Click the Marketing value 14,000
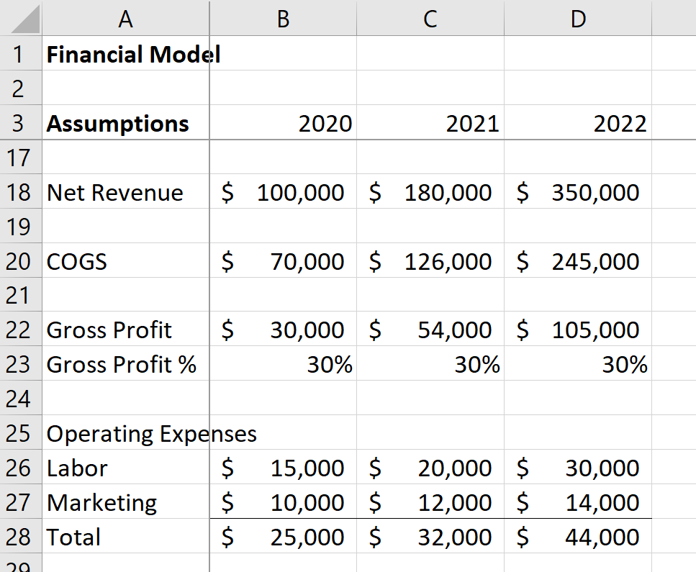This screenshot has height=572, width=696. pos(577,502)
